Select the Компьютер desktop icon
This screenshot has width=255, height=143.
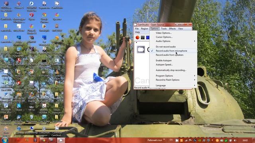[31, 130]
